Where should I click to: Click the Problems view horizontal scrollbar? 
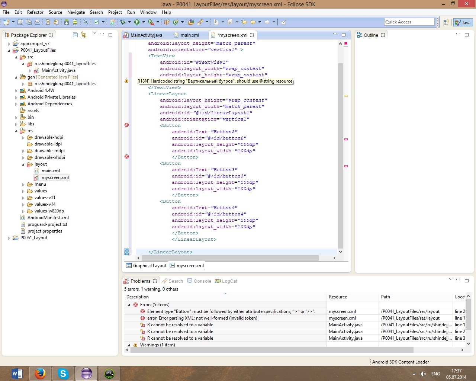(x=272, y=350)
